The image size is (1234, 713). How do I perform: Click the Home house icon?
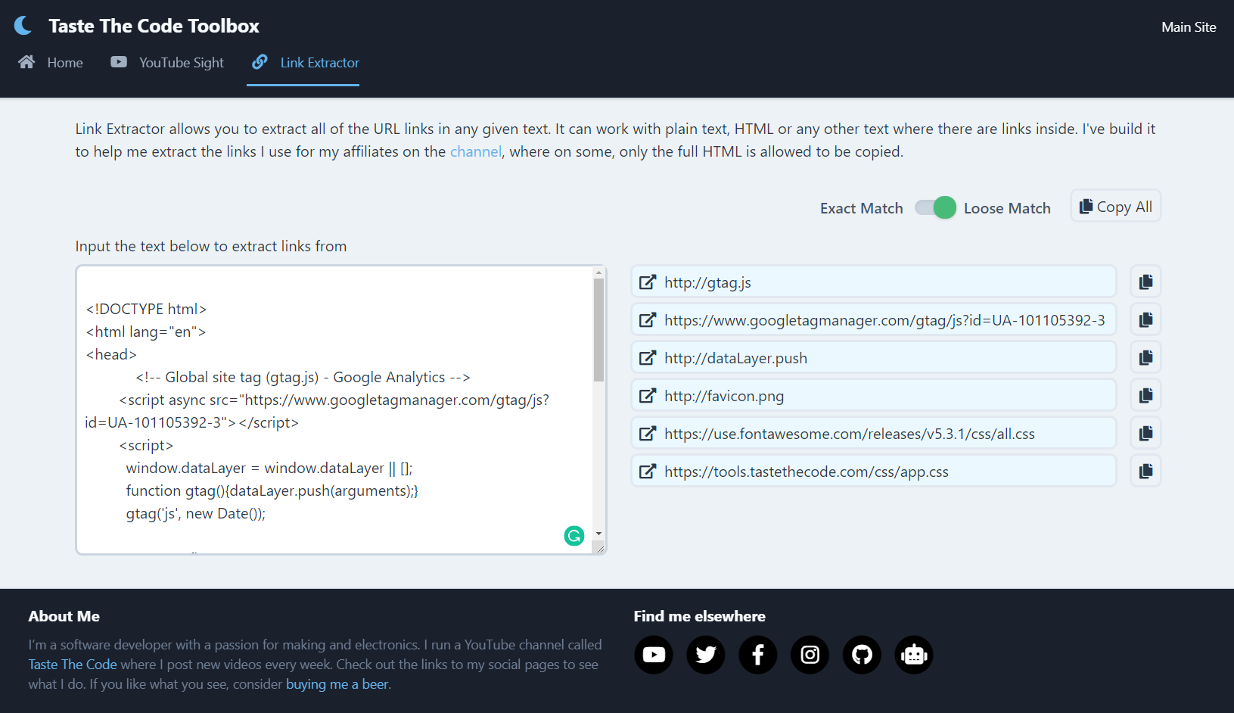click(x=26, y=62)
